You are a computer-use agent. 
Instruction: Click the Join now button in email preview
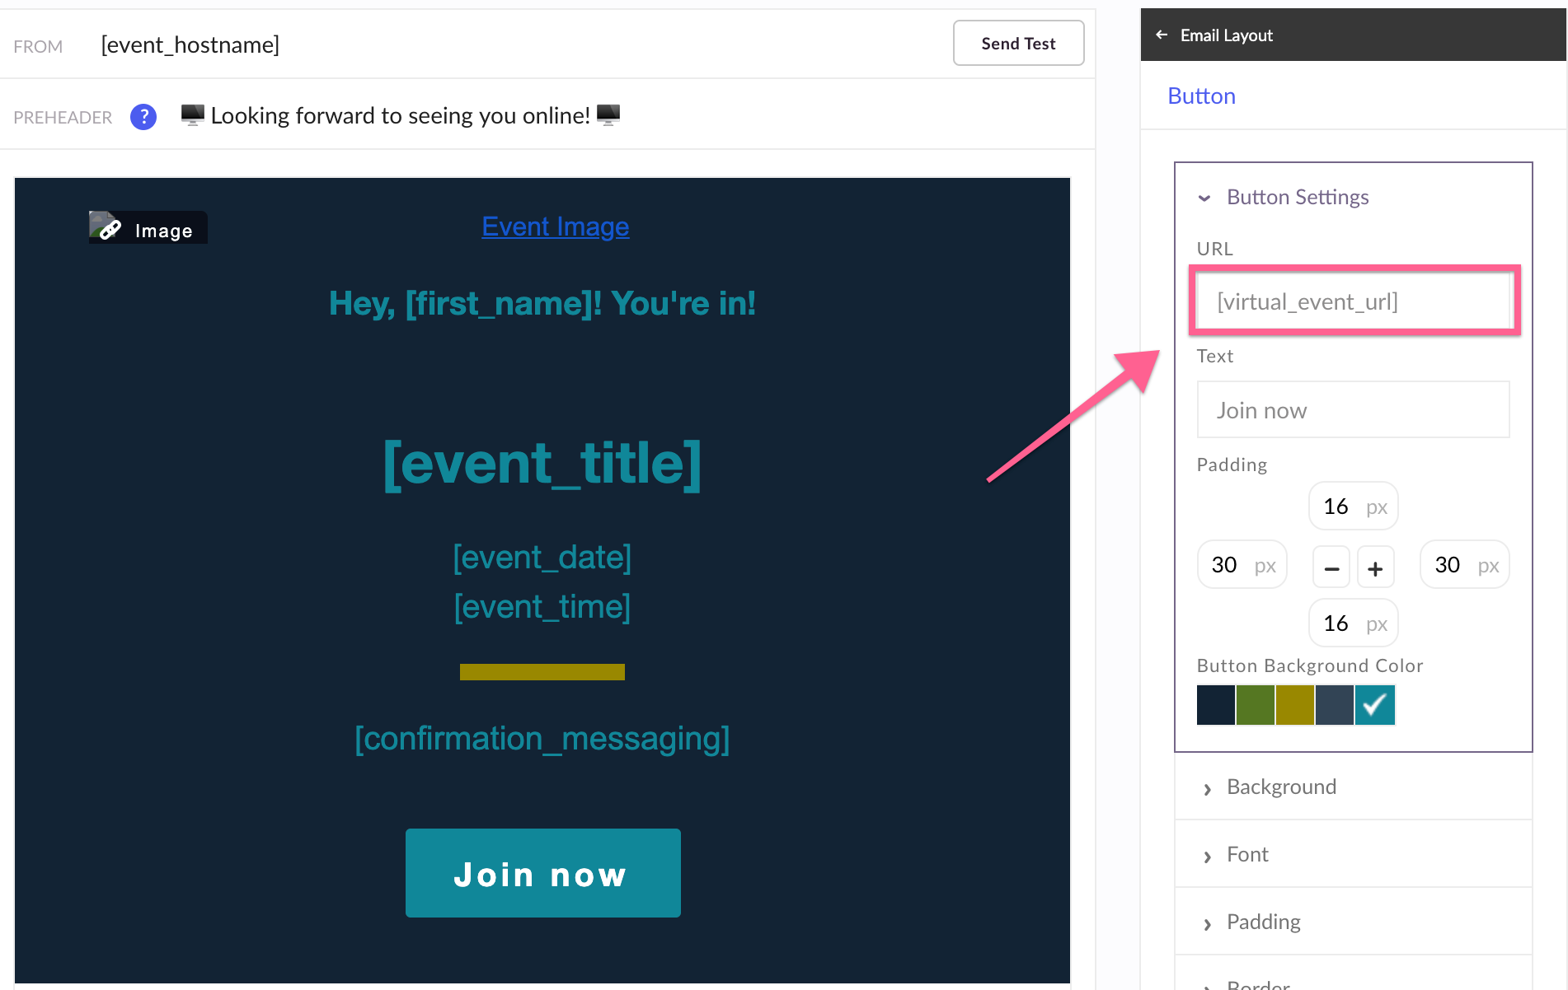pos(542,873)
